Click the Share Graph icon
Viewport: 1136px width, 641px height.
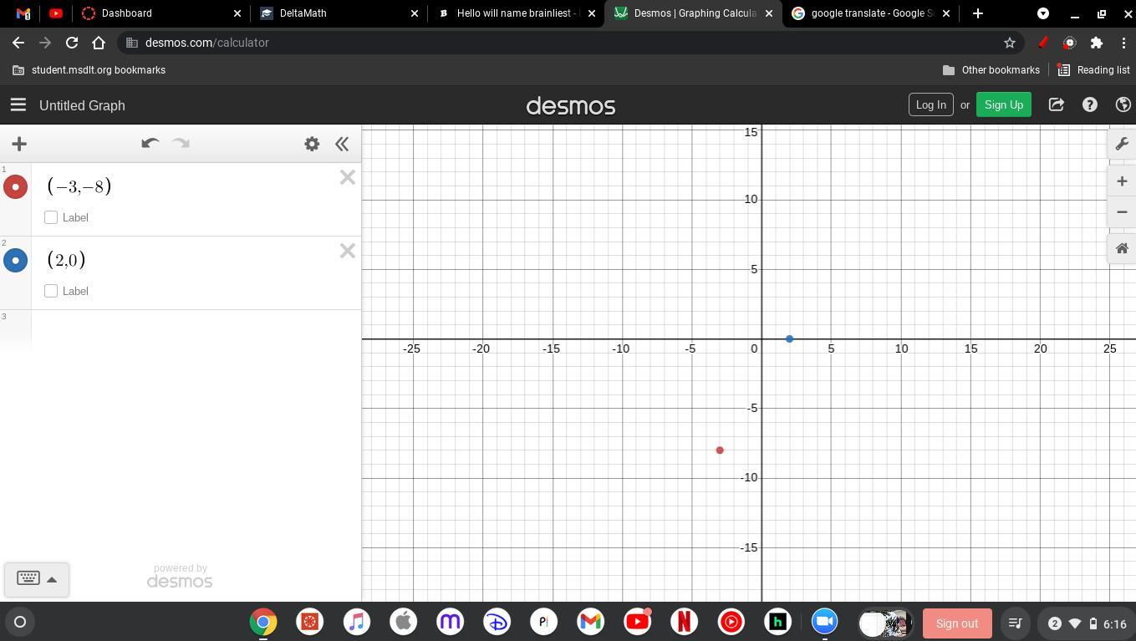pos(1057,105)
